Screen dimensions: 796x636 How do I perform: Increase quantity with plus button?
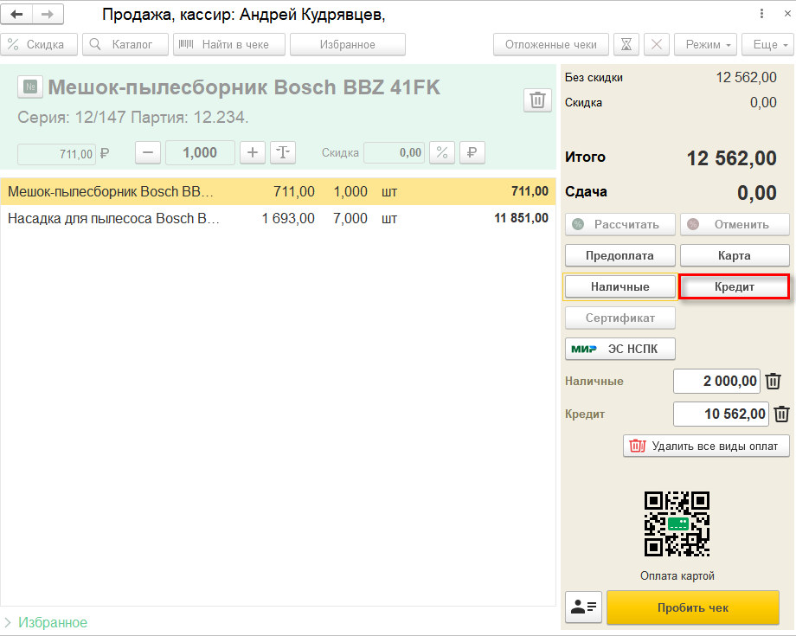tap(253, 152)
